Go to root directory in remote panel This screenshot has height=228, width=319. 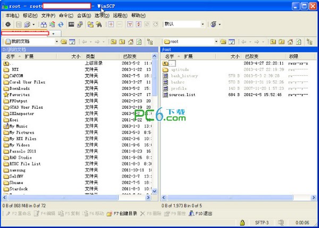coord(281,42)
